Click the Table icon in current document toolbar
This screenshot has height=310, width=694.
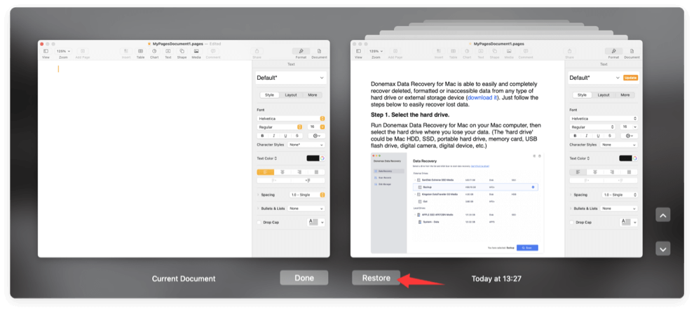pos(140,51)
